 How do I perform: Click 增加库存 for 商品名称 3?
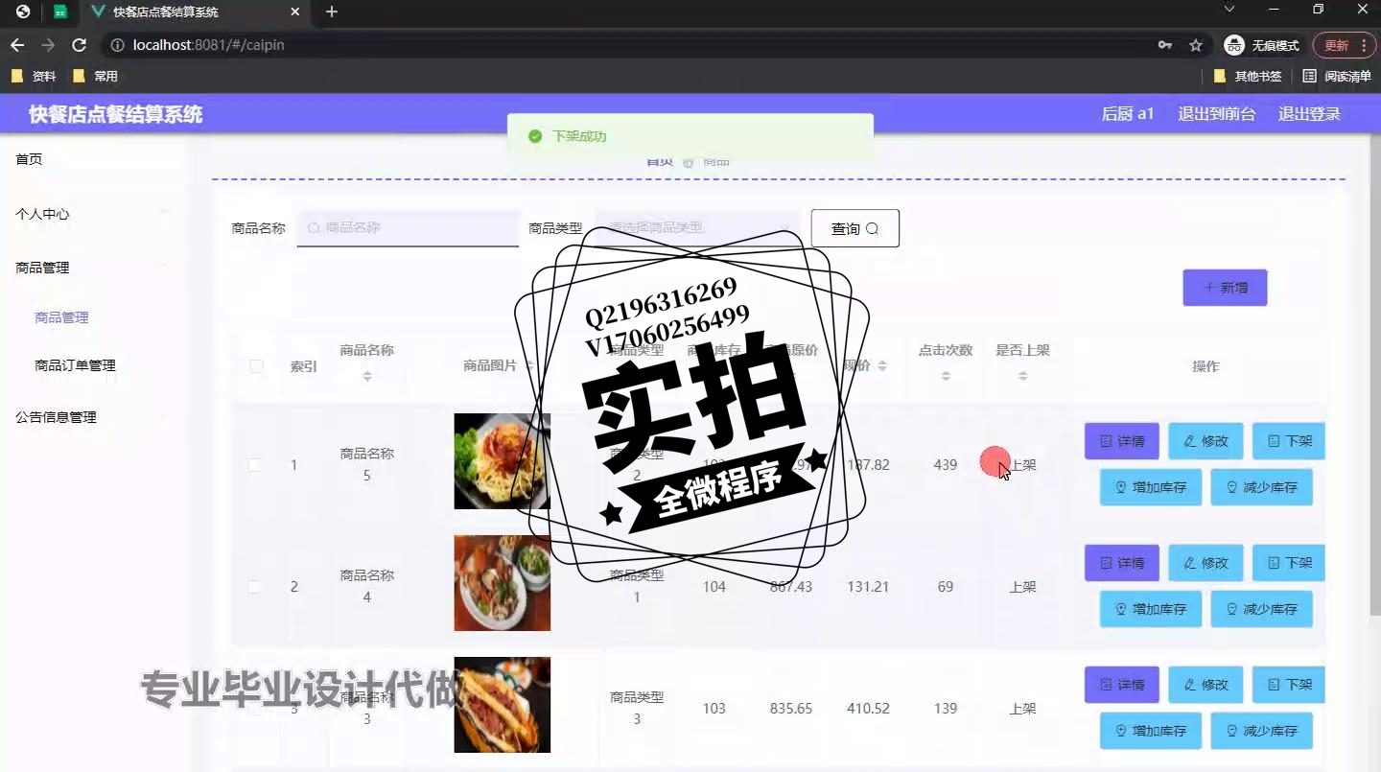click(x=1151, y=731)
